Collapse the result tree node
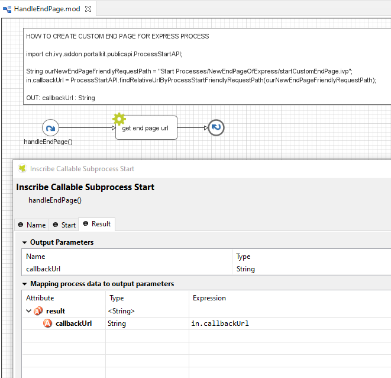This screenshot has width=391, height=378. (28, 311)
